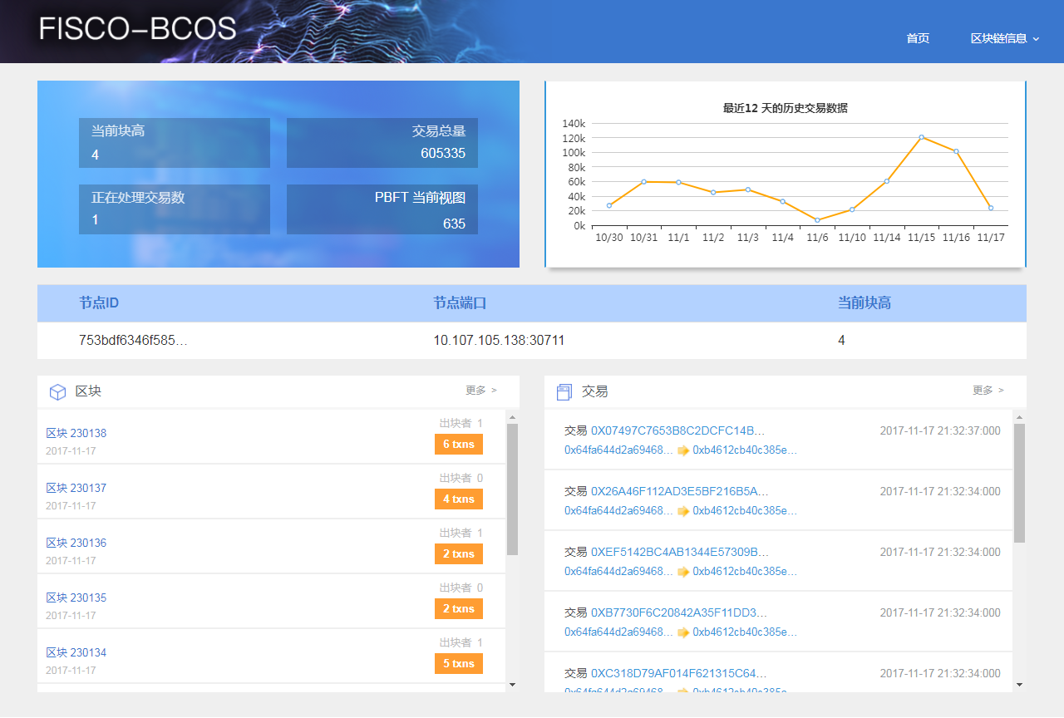Viewport: 1064px width, 718px height.
Task: Click the chart peak data point at 11/15
Action: click(x=921, y=138)
